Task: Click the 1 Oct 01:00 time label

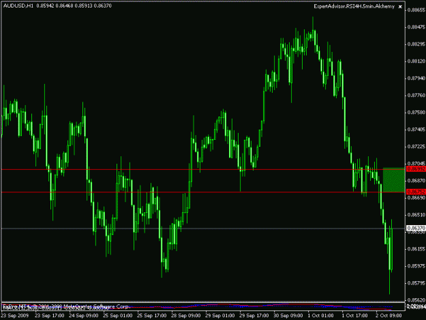Action: [320, 316]
